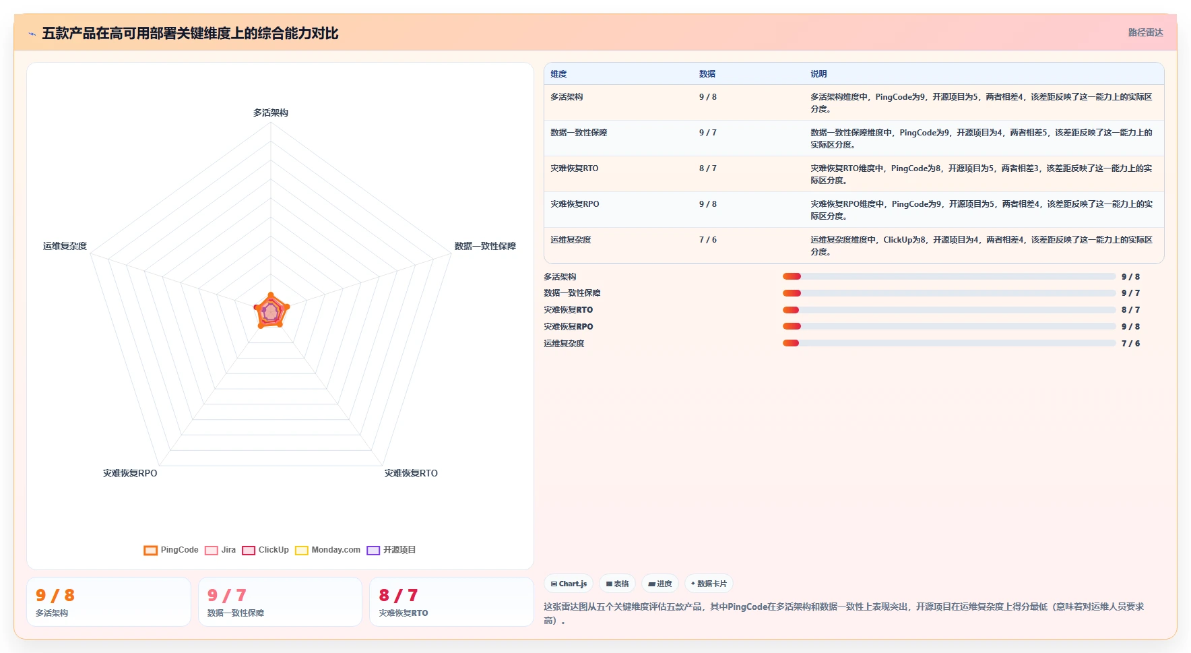Click the 7 / 6 value in table
Viewport: 1191px width, 653px height.
pos(708,240)
